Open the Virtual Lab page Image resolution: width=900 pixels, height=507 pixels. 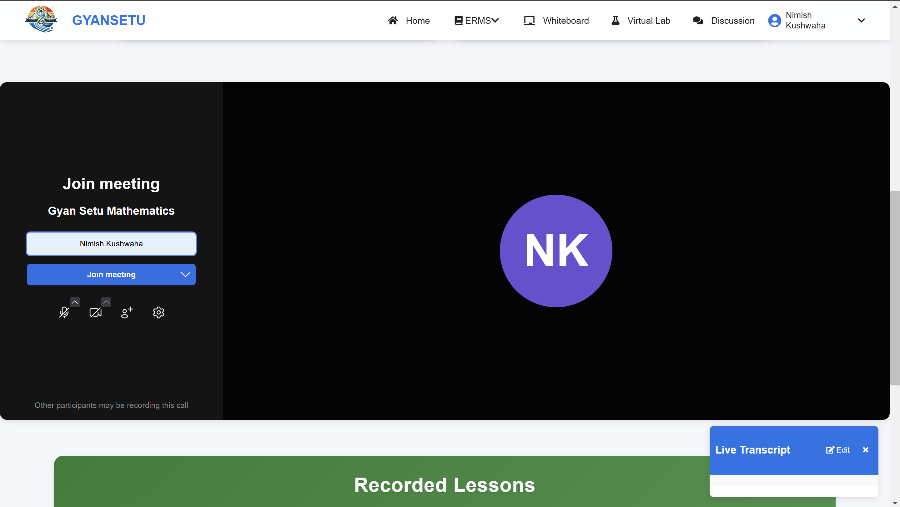click(641, 21)
